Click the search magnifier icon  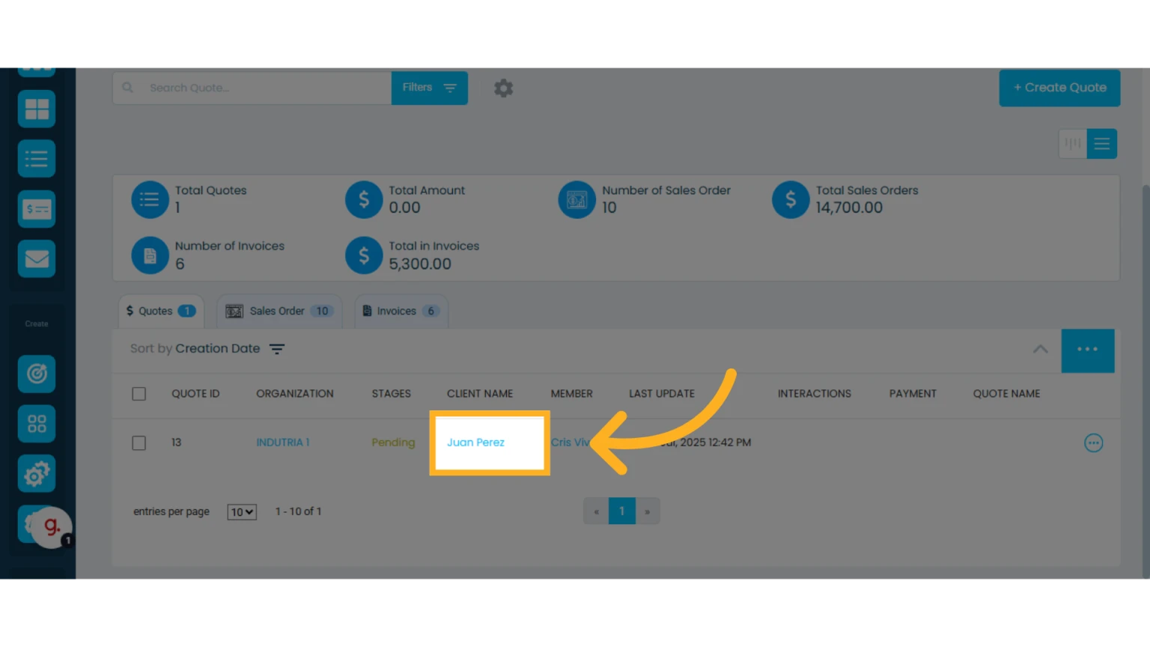point(128,88)
